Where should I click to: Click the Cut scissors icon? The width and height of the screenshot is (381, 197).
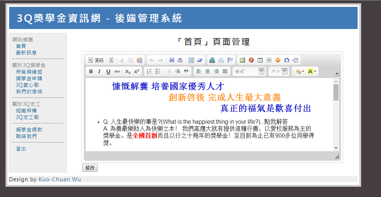point(122,60)
